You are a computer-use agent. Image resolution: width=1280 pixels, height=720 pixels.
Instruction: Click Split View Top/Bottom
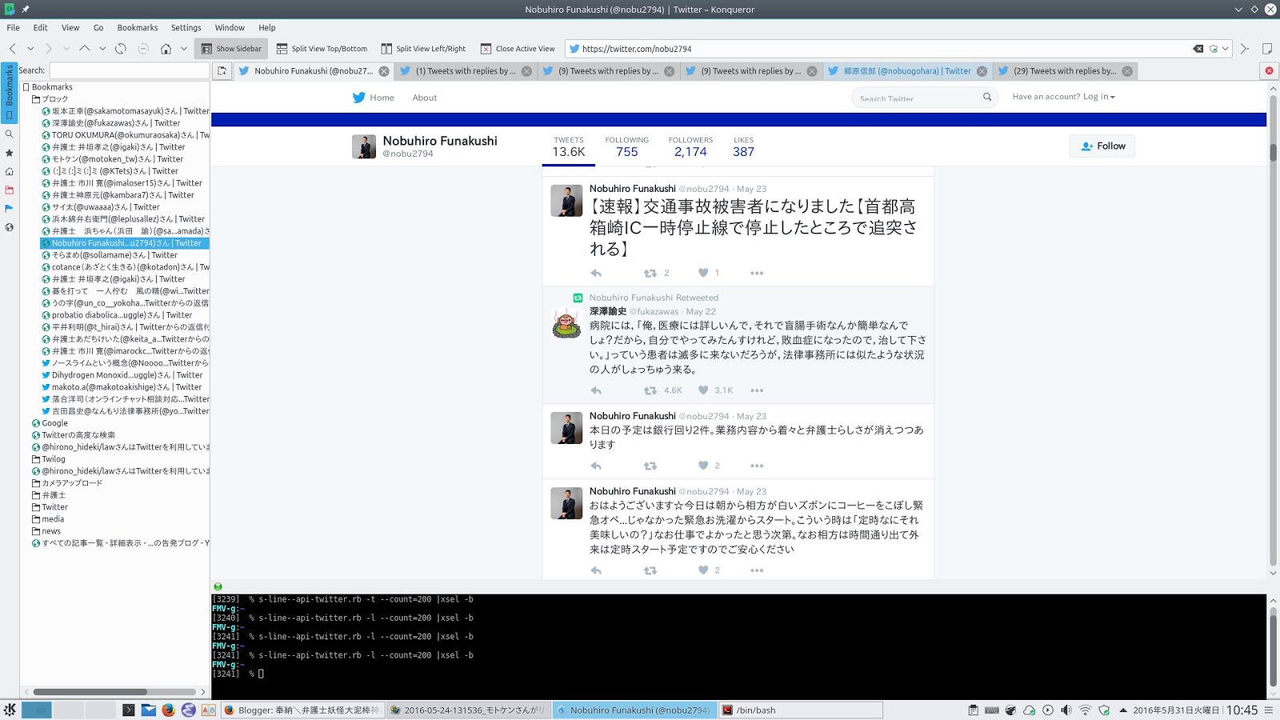(322, 49)
